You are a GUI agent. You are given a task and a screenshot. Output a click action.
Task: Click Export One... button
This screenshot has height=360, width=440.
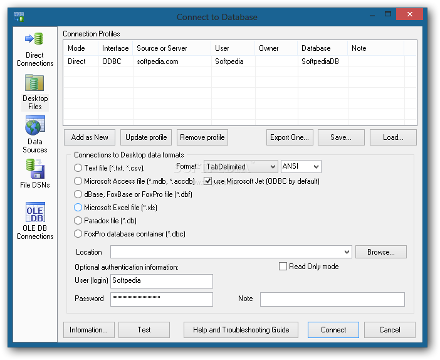[x=290, y=137]
